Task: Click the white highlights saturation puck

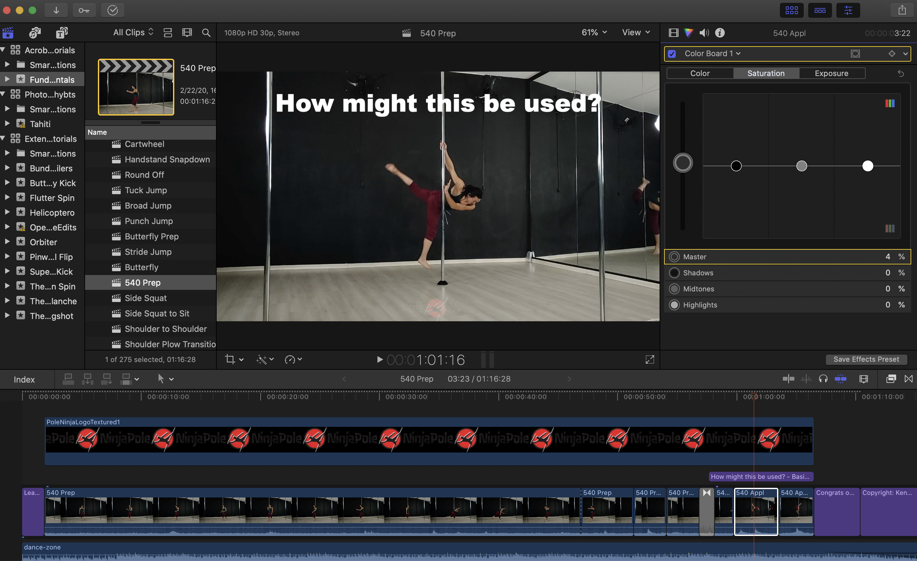Action: pyautogui.click(x=868, y=166)
